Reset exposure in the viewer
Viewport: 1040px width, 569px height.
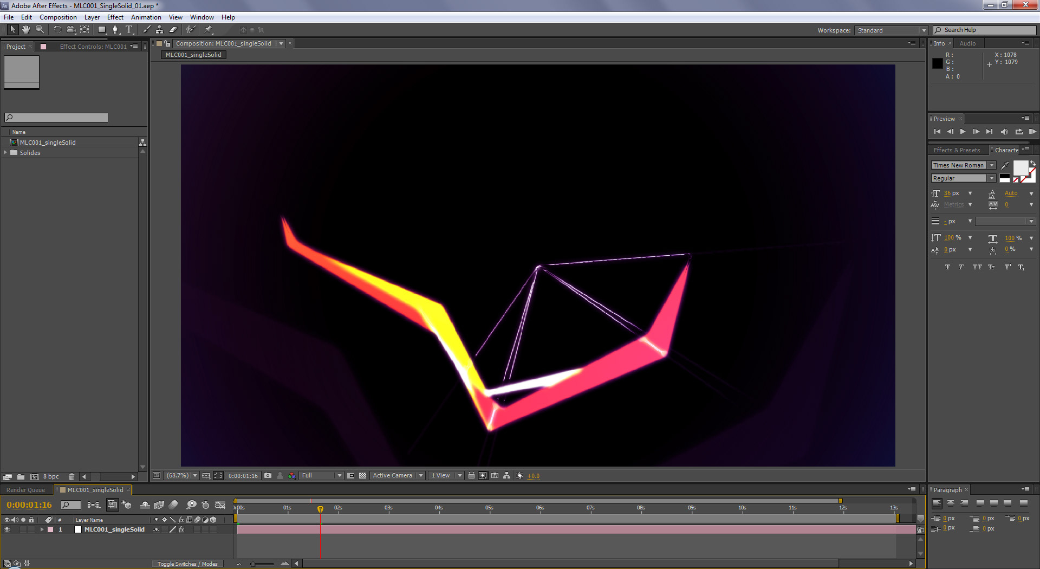[x=519, y=476]
